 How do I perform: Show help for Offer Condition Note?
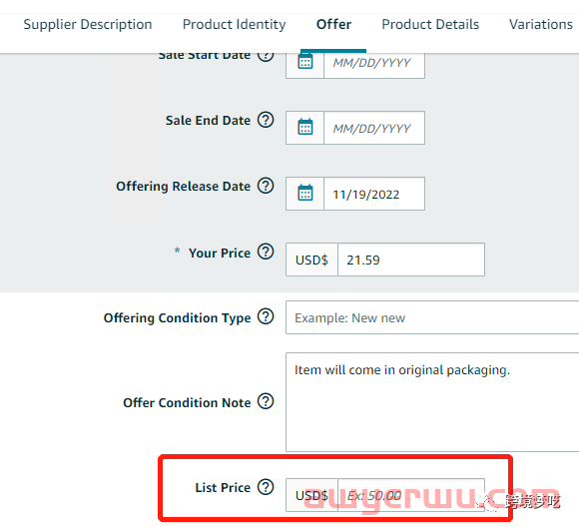[x=266, y=401]
